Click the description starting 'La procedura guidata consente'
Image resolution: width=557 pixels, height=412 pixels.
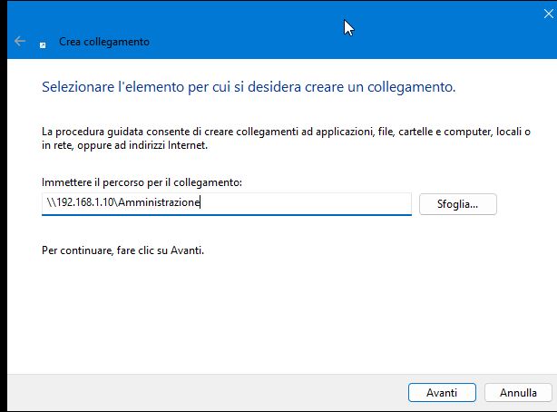(286, 138)
